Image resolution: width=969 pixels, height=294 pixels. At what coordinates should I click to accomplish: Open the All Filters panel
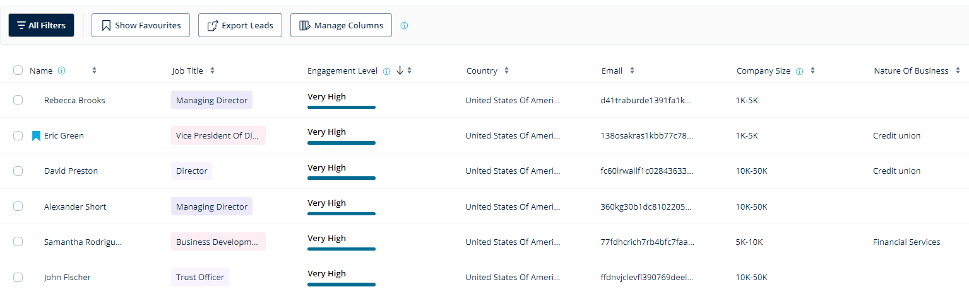point(41,26)
